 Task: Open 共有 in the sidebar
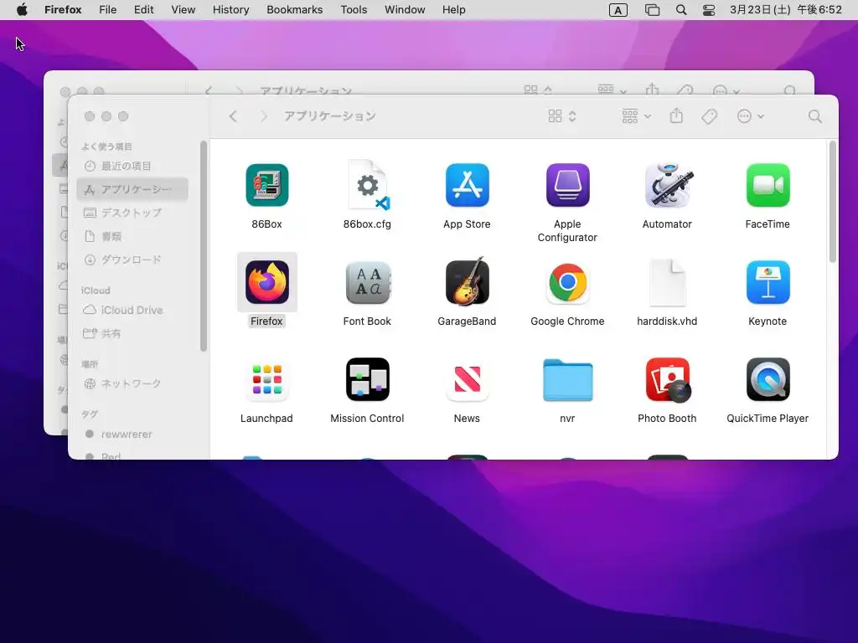pos(132,333)
